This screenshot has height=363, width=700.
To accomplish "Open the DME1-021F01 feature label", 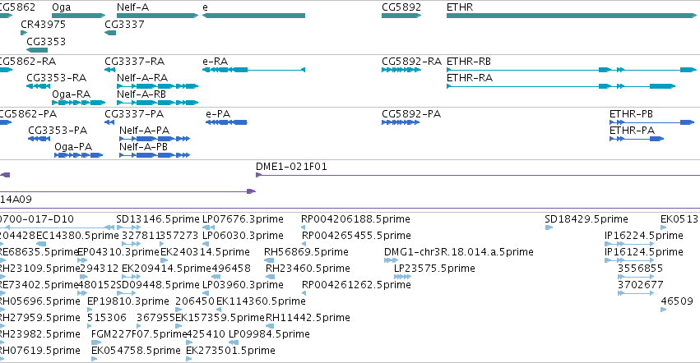I will pyautogui.click(x=291, y=167).
